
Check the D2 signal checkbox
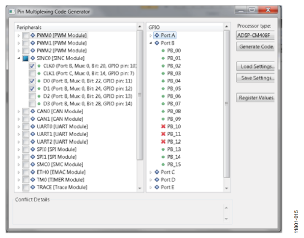click(32, 96)
